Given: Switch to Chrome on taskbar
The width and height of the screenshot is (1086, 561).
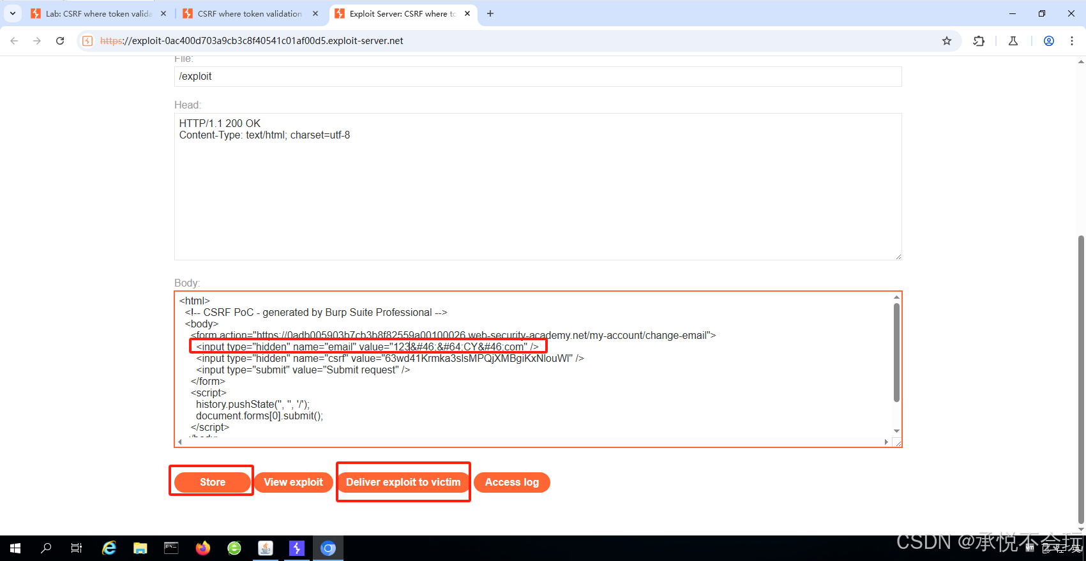Looking at the screenshot, I should coord(328,548).
